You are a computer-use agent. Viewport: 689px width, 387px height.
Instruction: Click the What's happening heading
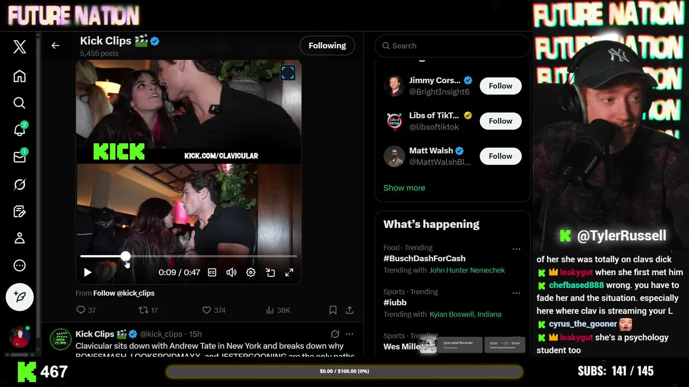[x=431, y=224]
